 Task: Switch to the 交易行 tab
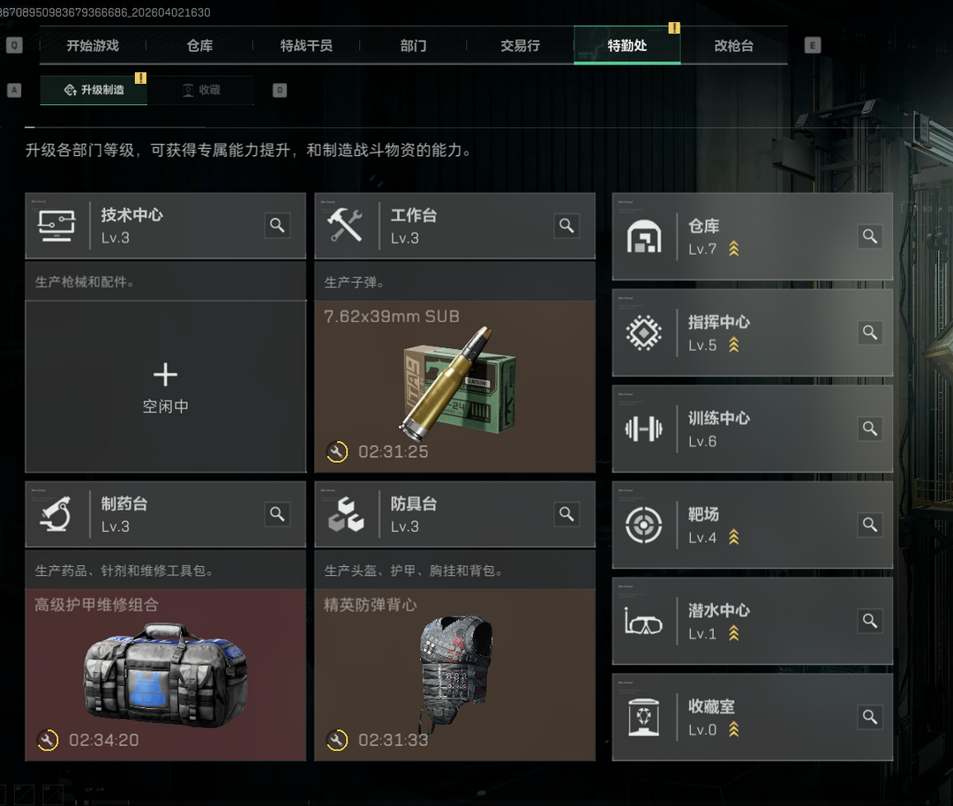point(520,46)
